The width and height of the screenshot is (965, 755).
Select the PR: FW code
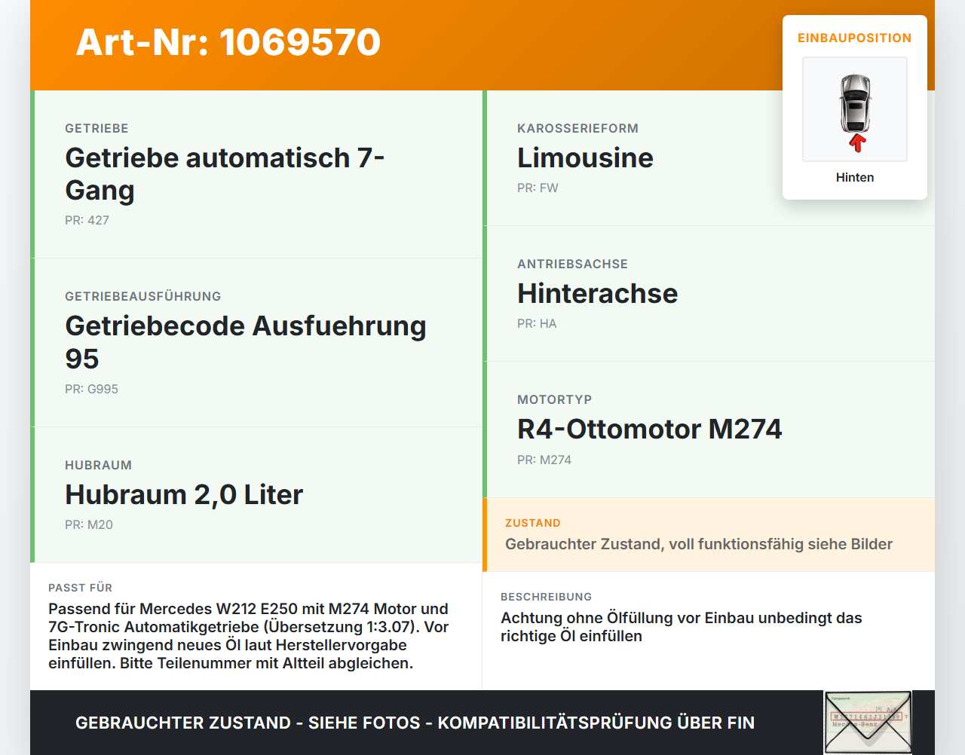538,188
